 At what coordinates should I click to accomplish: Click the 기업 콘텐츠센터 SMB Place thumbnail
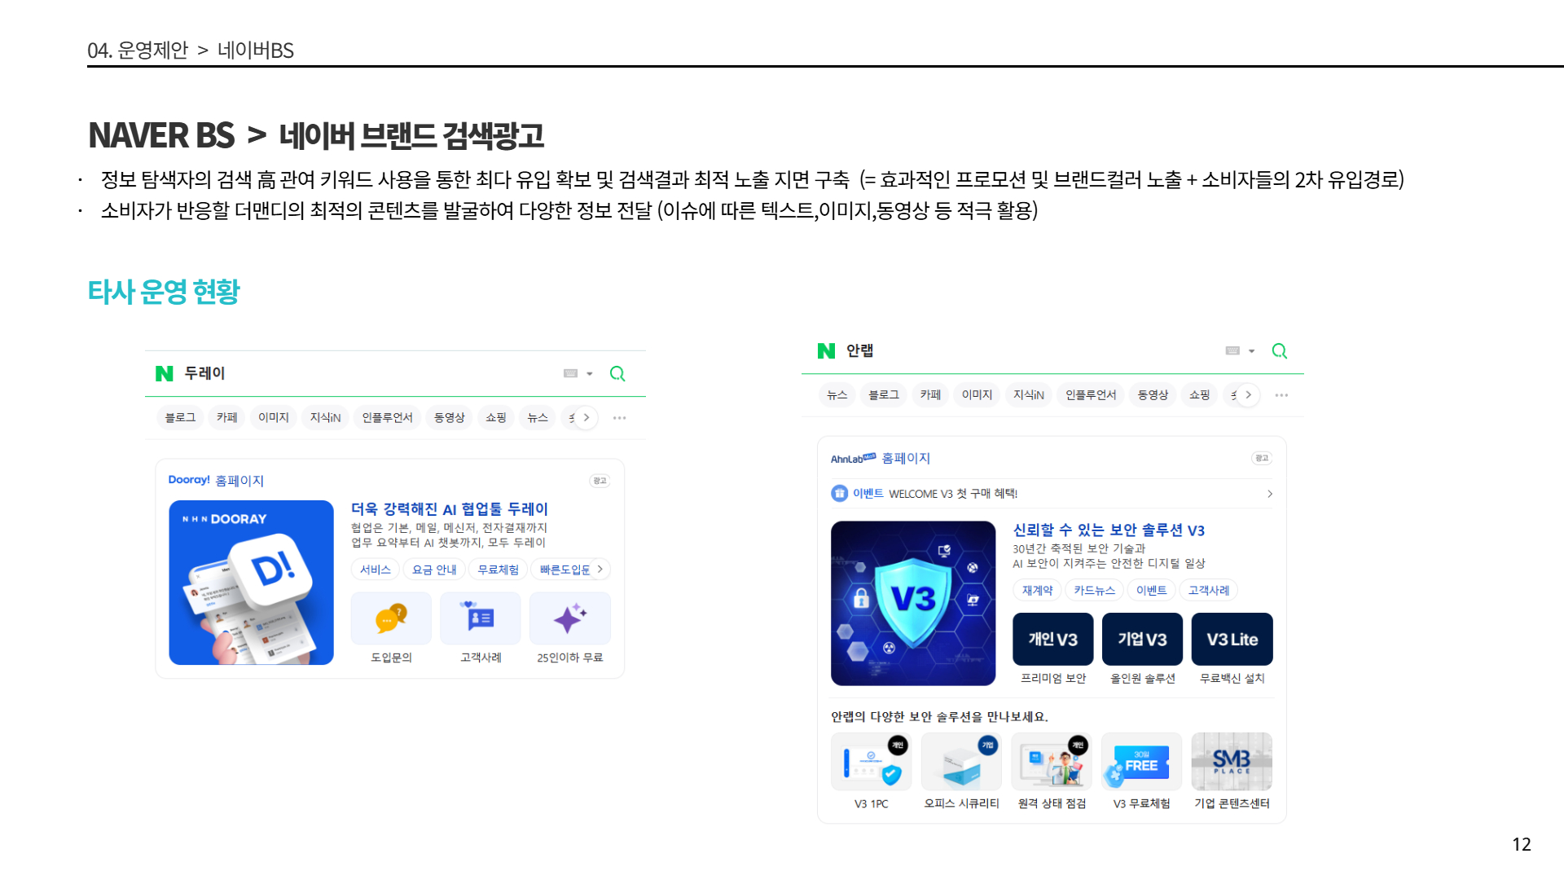click(x=1231, y=762)
